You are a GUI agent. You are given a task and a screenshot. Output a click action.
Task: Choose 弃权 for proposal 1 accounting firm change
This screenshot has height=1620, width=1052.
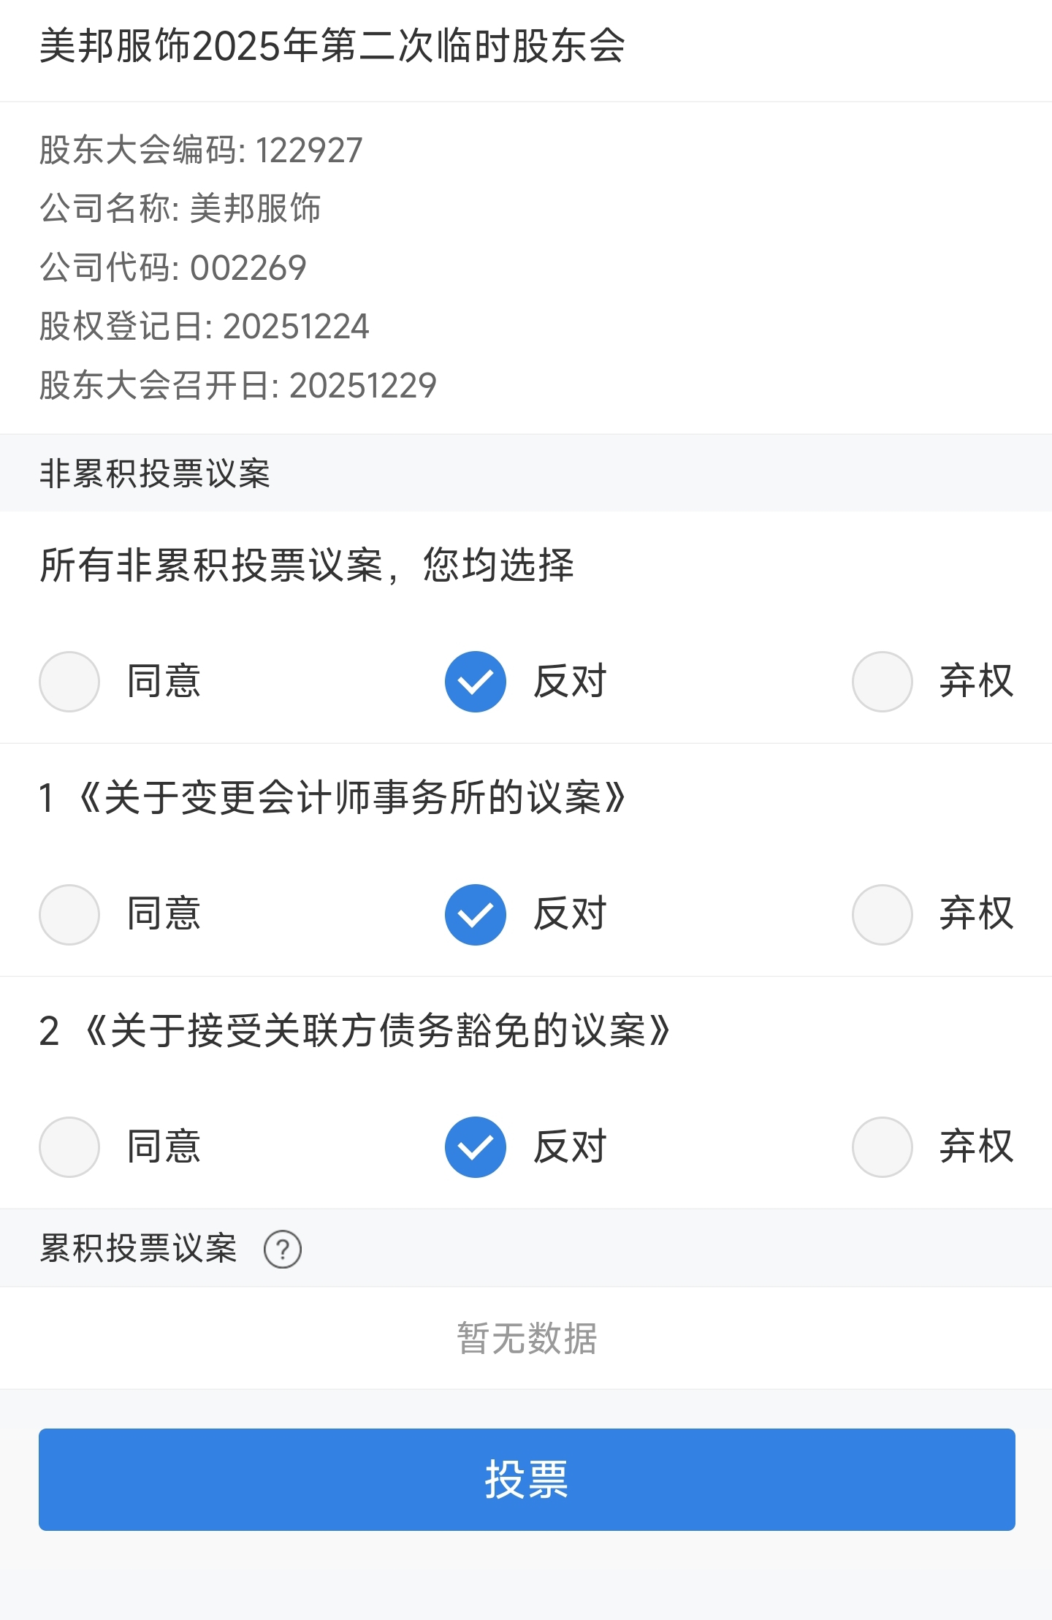883,915
